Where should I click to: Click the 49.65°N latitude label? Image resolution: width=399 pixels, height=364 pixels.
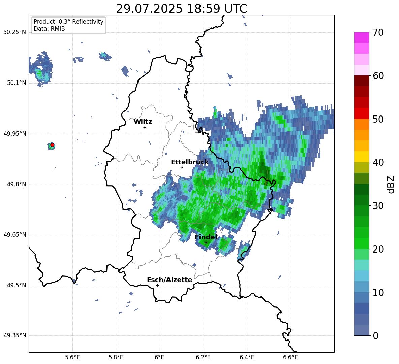(x=15, y=235)
